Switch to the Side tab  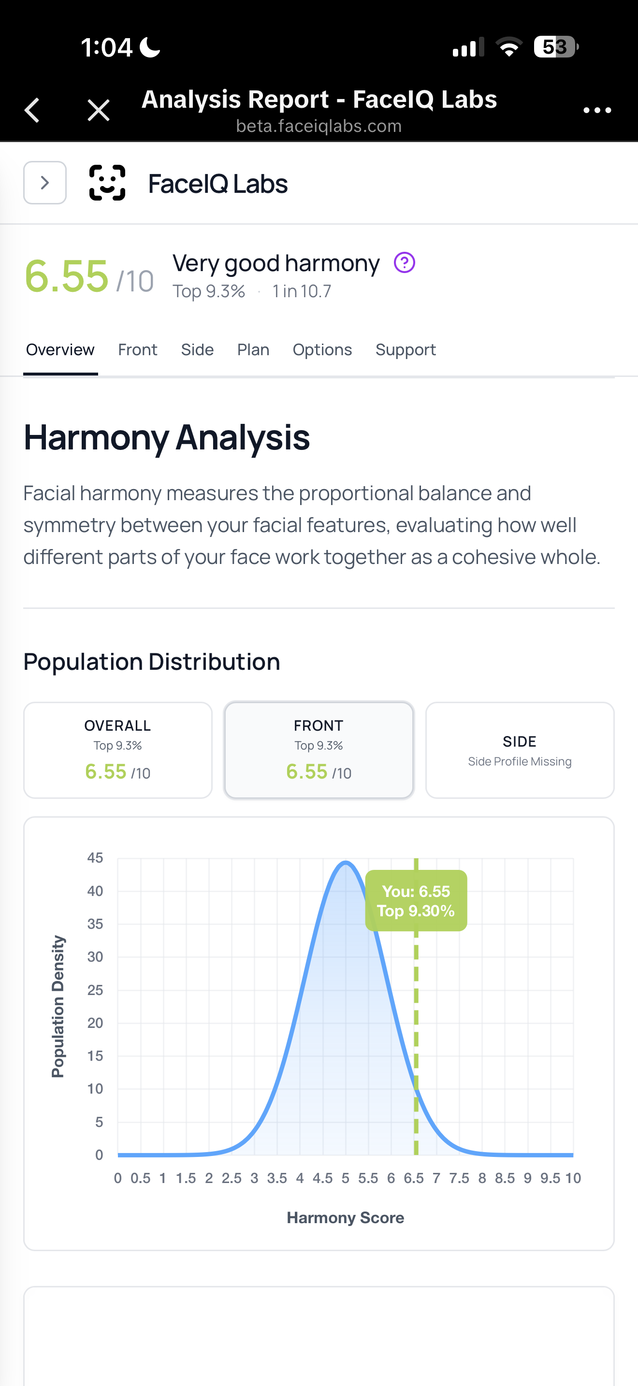pyautogui.click(x=197, y=350)
